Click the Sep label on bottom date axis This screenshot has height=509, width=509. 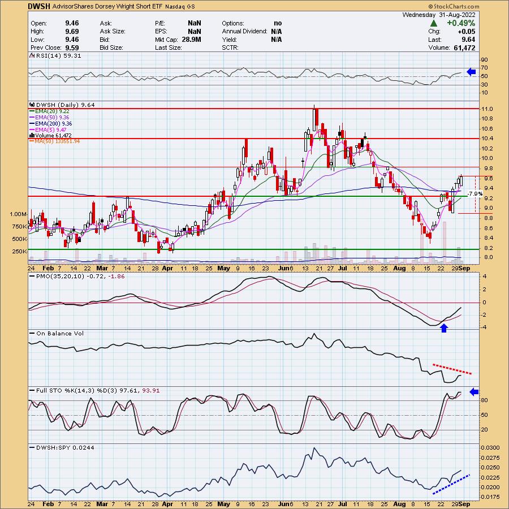pos(465,504)
